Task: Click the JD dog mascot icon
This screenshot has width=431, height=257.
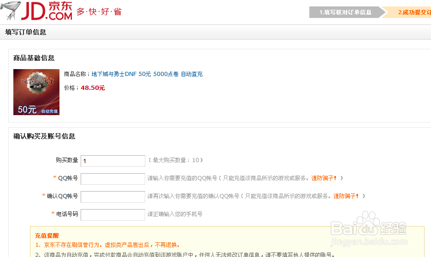Action: pos(11,11)
